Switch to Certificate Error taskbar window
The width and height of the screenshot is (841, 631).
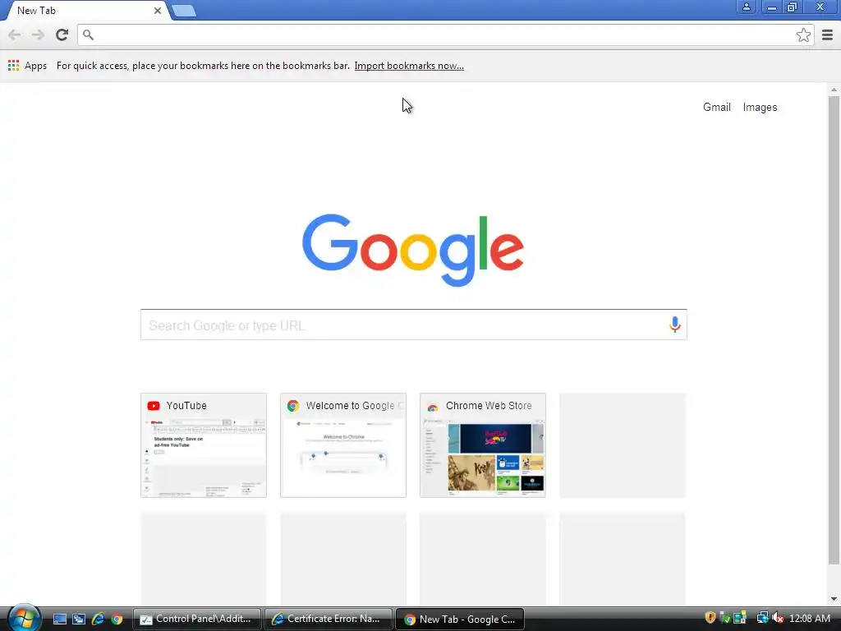329,619
